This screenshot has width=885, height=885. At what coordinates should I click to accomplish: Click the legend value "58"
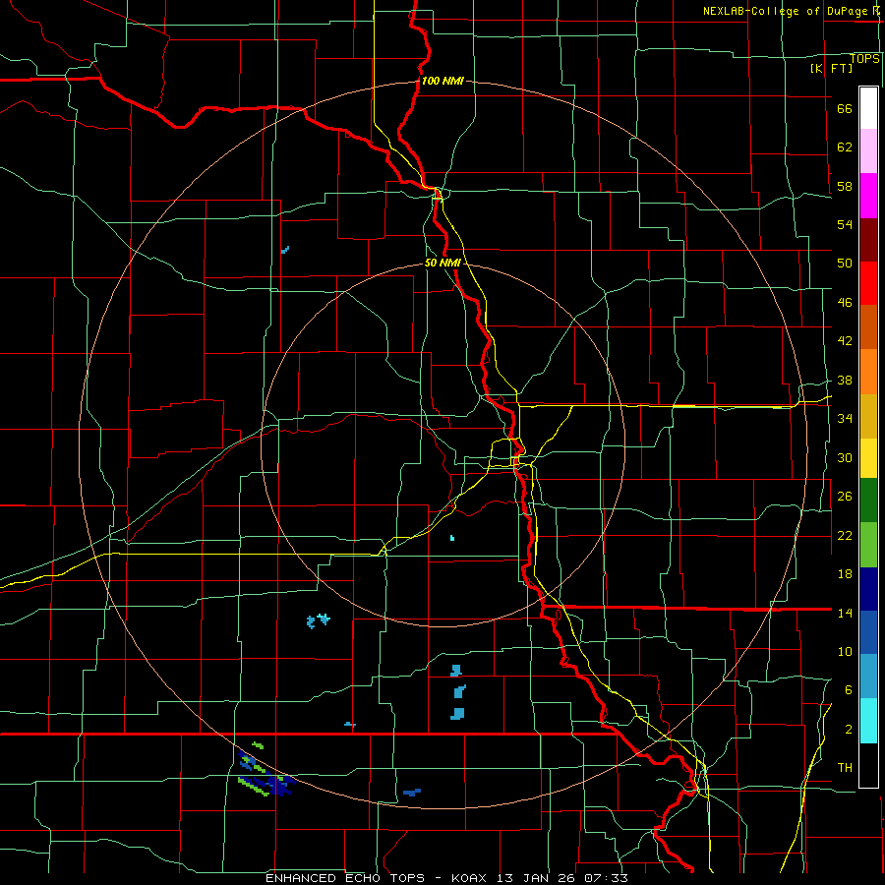[x=845, y=186]
